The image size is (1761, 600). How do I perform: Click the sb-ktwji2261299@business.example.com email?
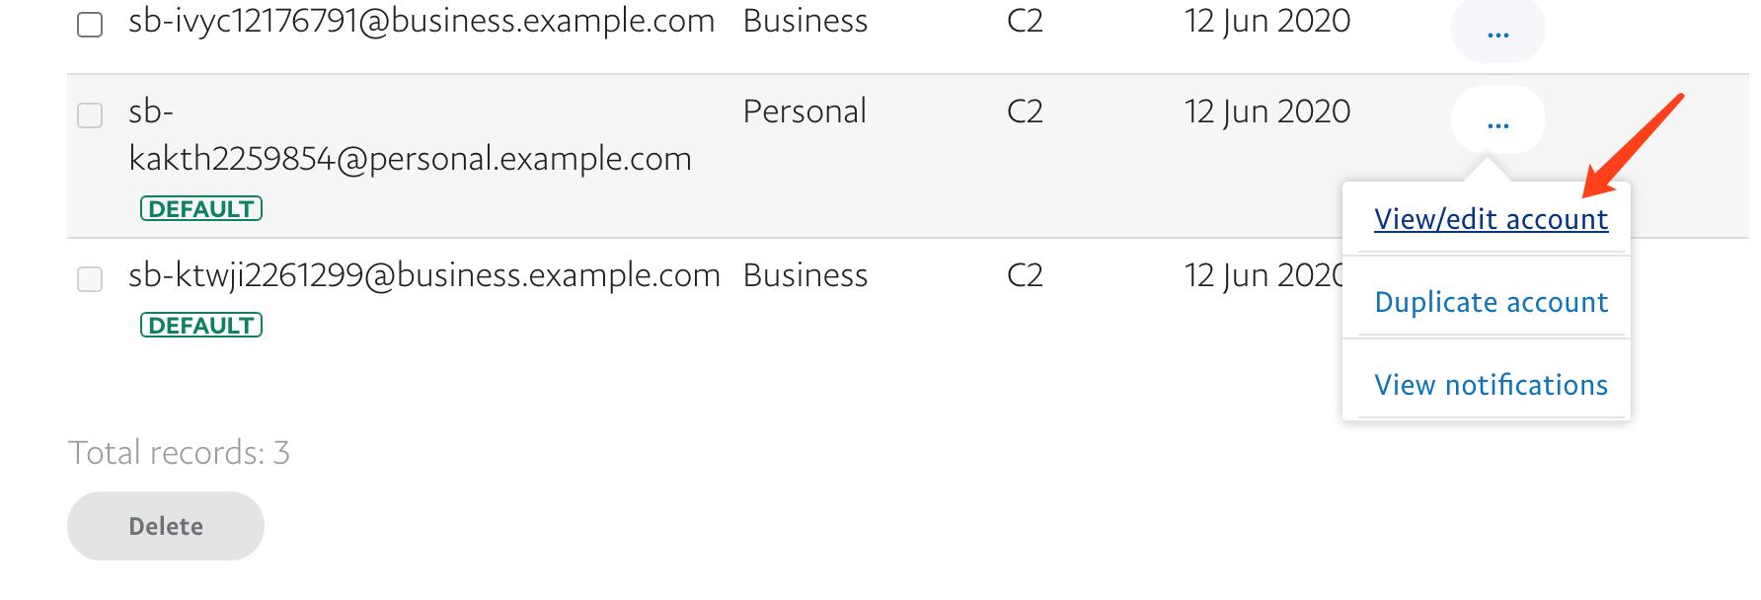424,275
